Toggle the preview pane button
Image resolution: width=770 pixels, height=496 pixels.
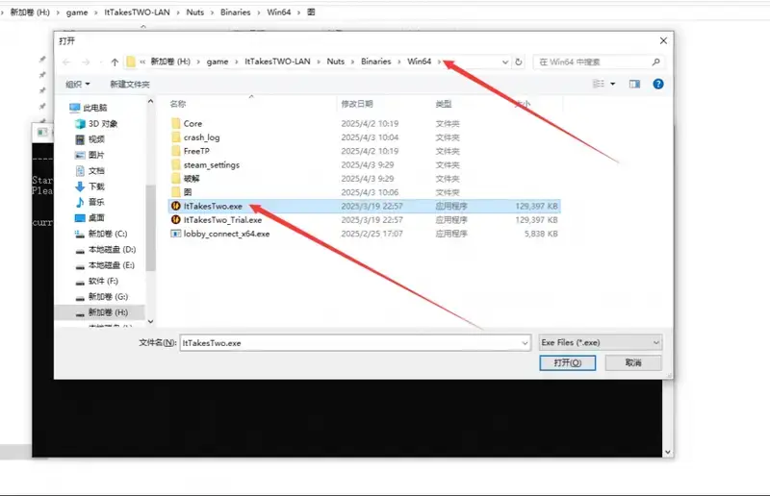(636, 84)
